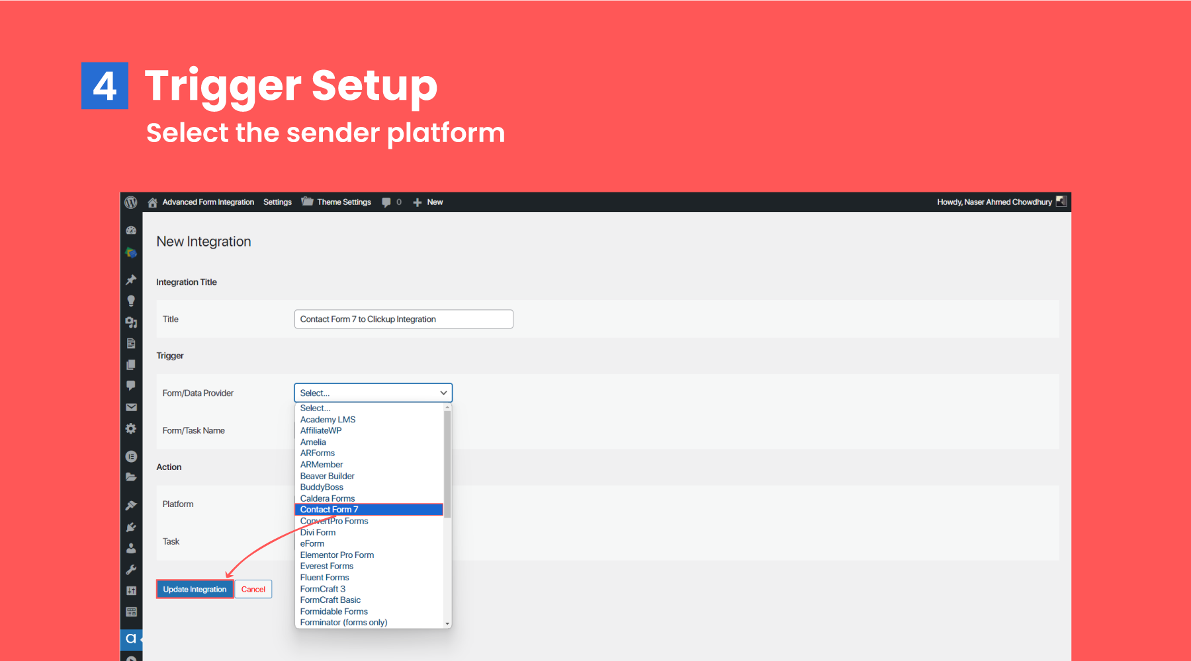
Task: Click the dropdown list scrollbar down arrow
Action: 447,623
